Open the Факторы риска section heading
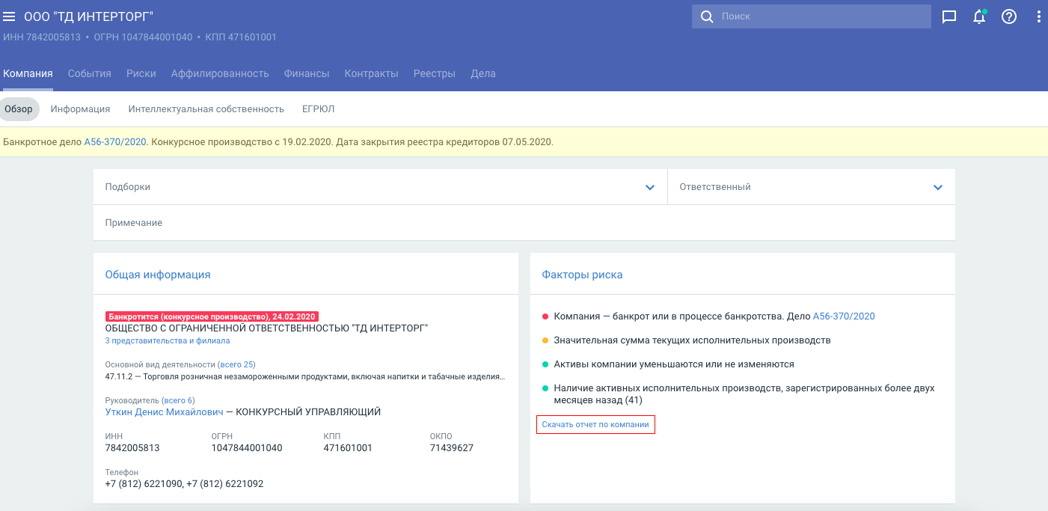Image resolution: width=1048 pixels, height=511 pixels. pos(582,275)
